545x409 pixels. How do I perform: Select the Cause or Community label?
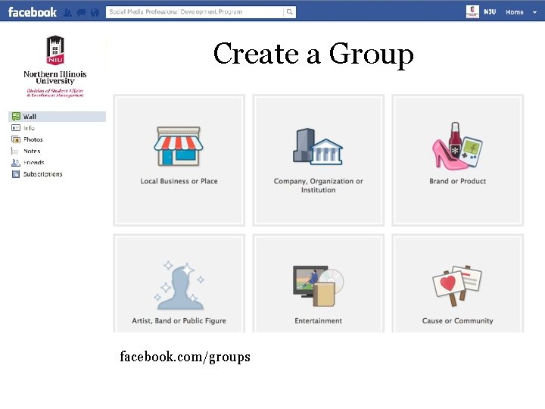tap(458, 320)
